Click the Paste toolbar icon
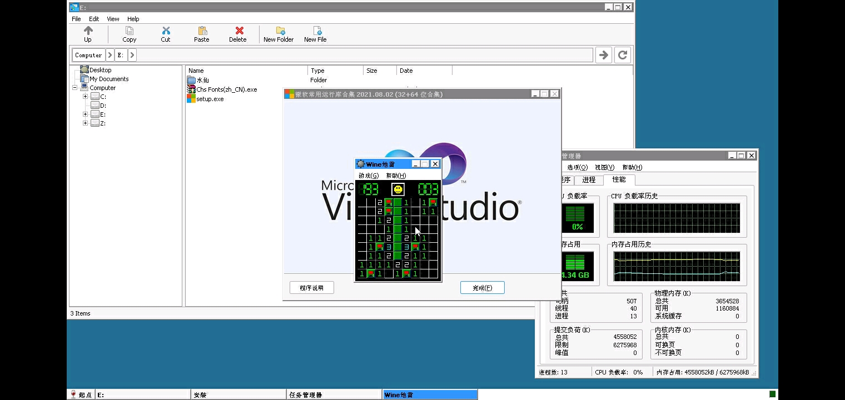 [x=202, y=31]
